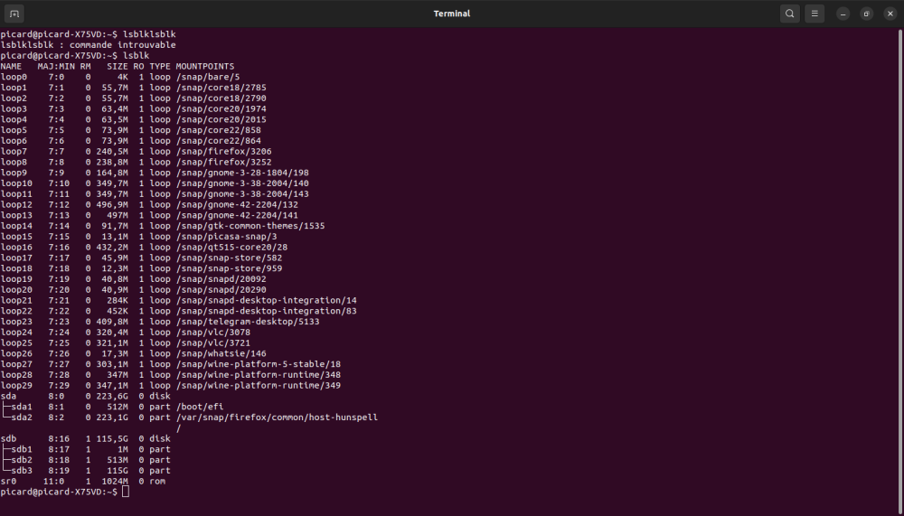Click the /snap/core22/858 path
This screenshot has width=904, height=516.
[x=219, y=130]
